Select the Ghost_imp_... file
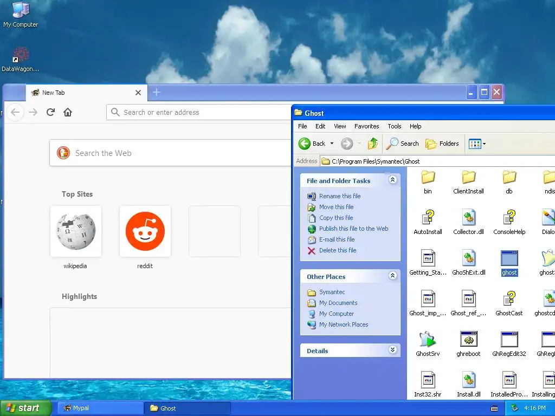The width and height of the screenshot is (555, 416). coord(428,303)
